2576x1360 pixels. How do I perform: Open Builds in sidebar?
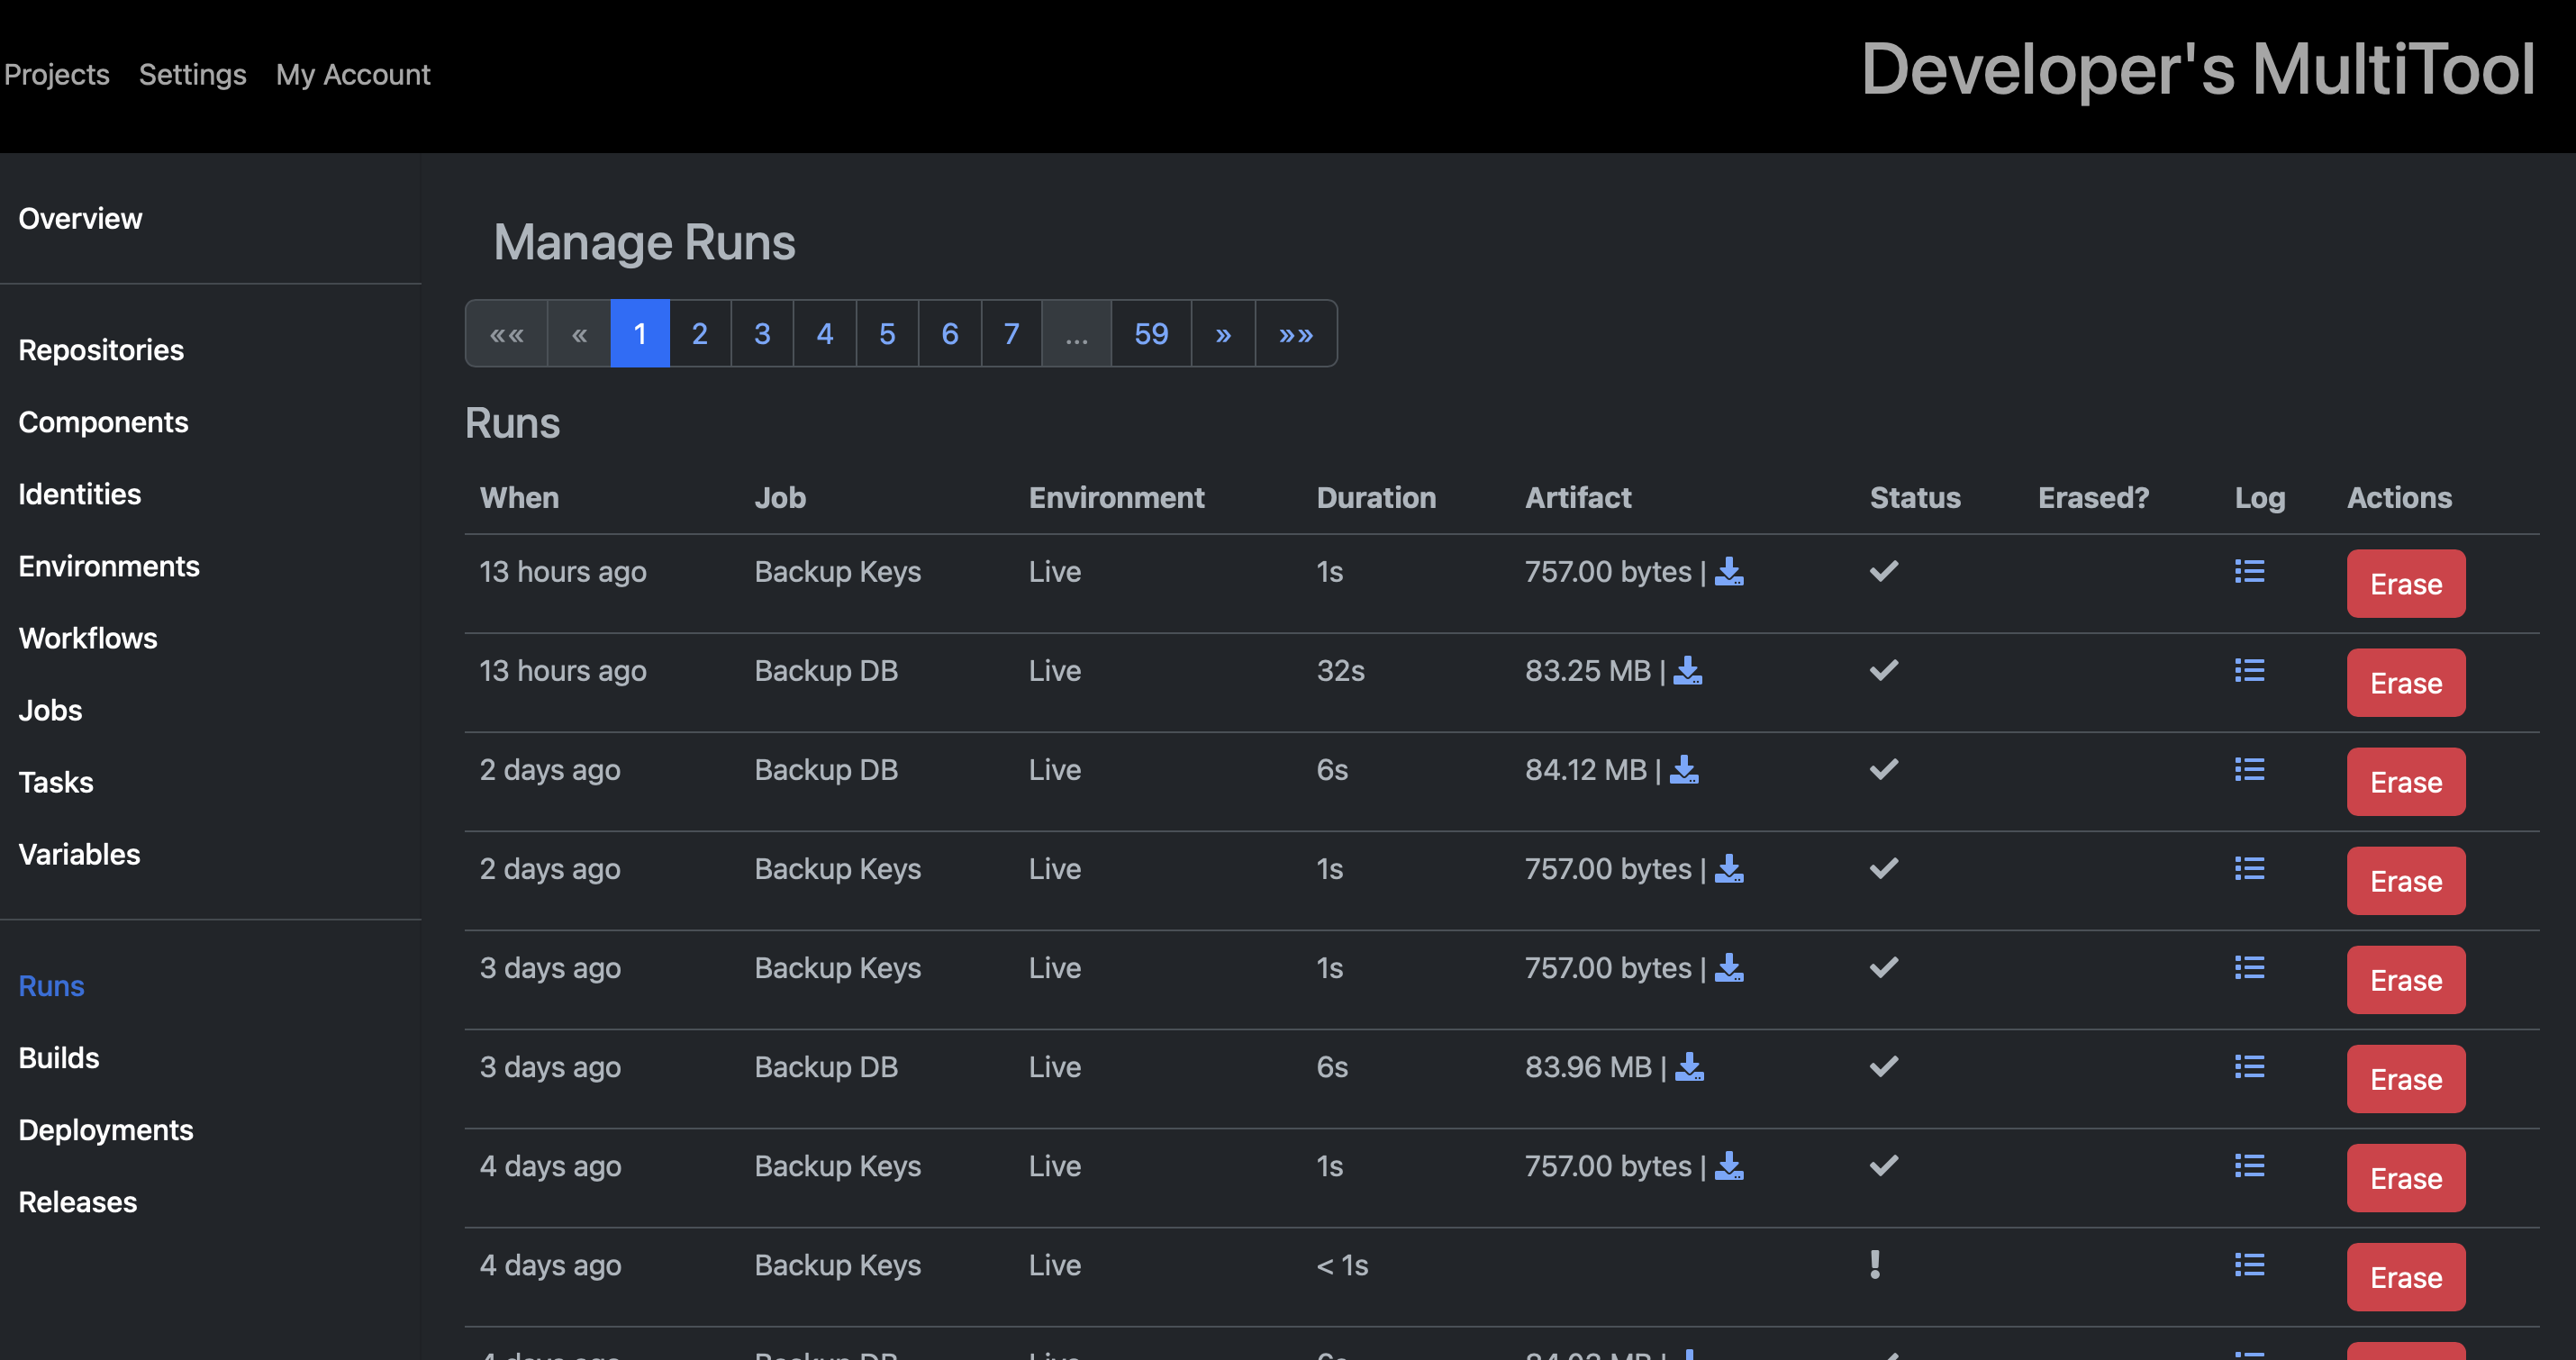pyautogui.click(x=59, y=1059)
